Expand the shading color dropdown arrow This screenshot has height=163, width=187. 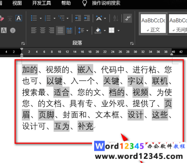(105, 30)
